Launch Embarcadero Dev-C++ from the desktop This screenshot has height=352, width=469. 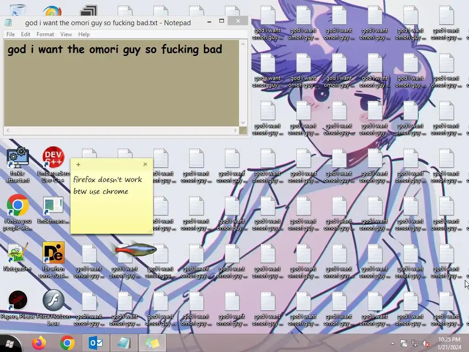(53, 165)
